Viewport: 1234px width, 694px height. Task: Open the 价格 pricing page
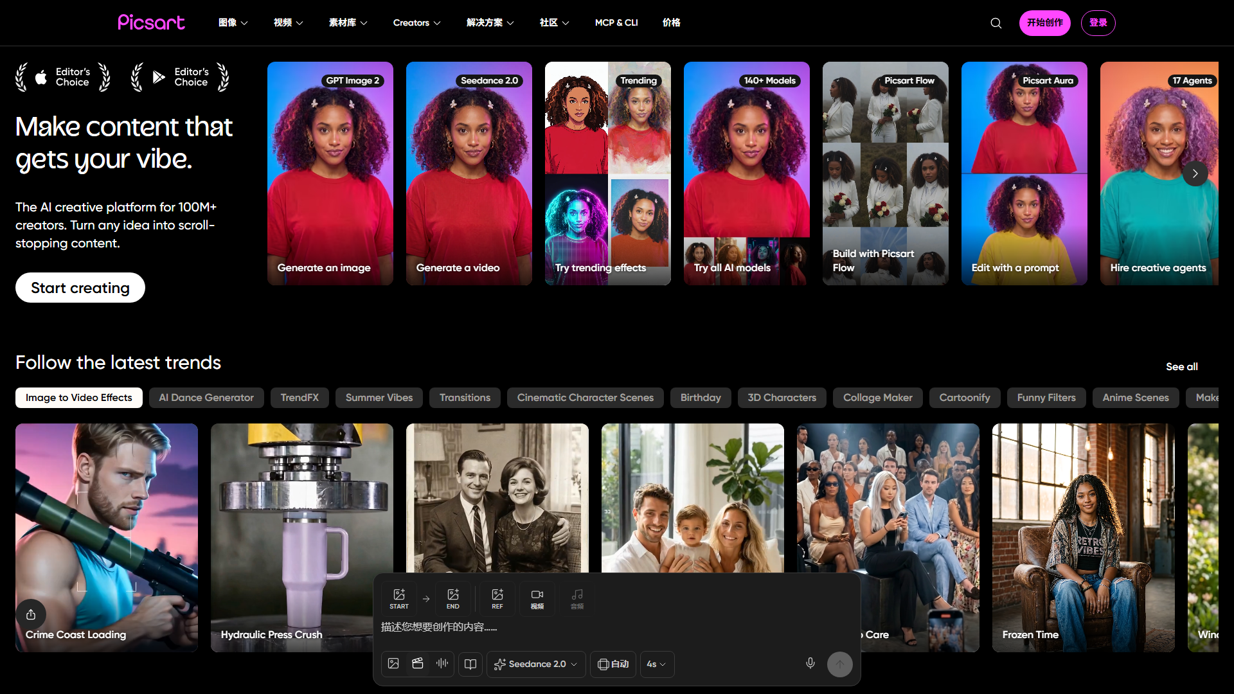671,22
